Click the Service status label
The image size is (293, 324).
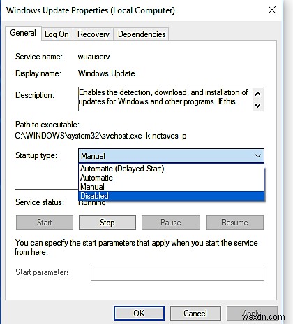pos(40,202)
